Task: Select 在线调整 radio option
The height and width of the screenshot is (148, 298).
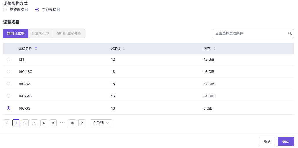Action: coord(37,10)
